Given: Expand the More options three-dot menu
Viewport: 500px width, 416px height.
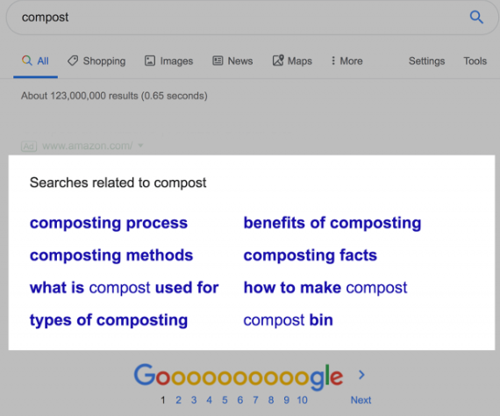Looking at the screenshot, I should tap(333, 61).
